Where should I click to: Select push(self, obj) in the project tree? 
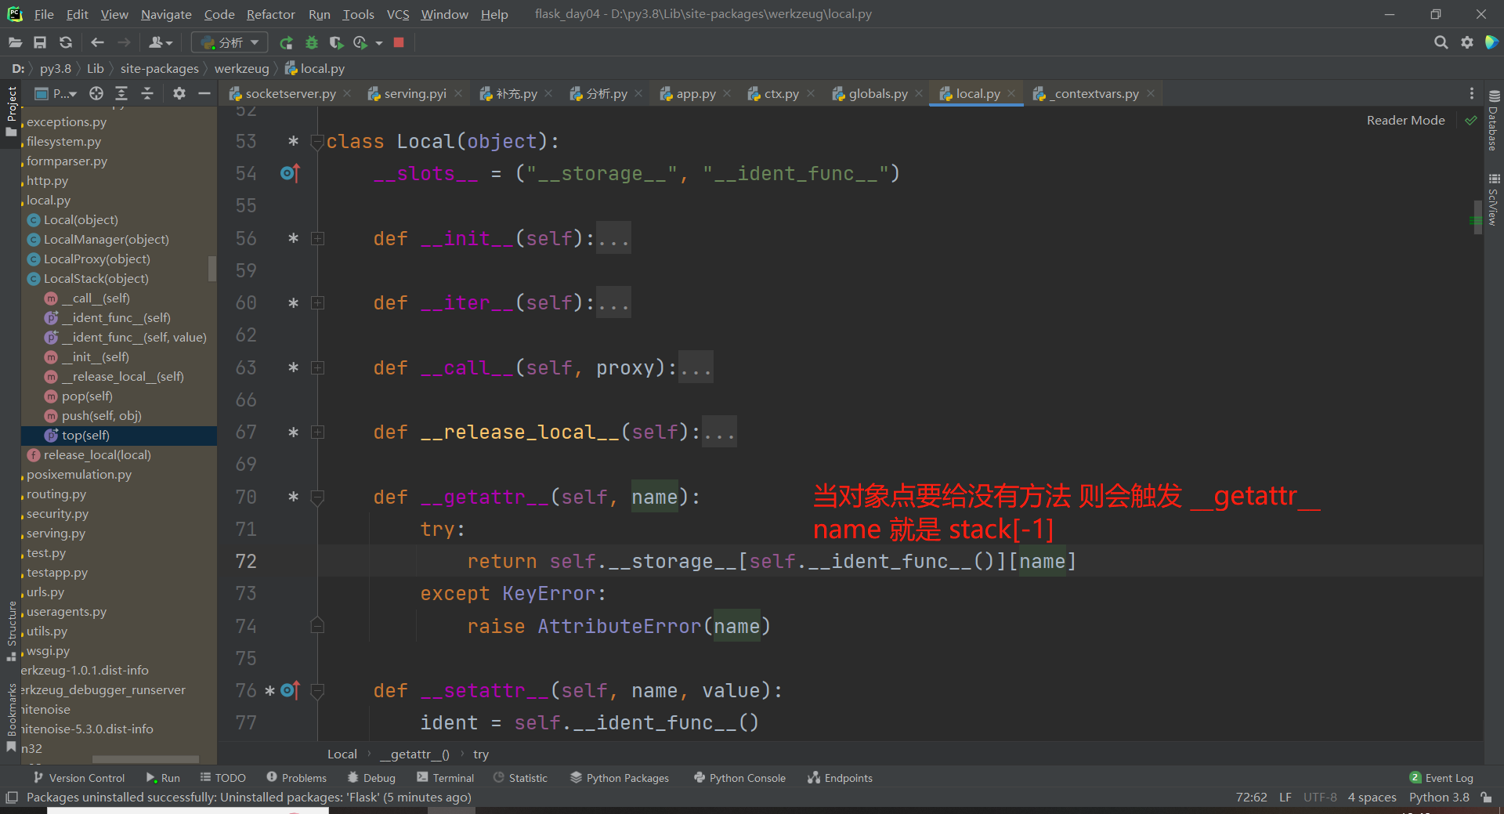pos(102,415)
